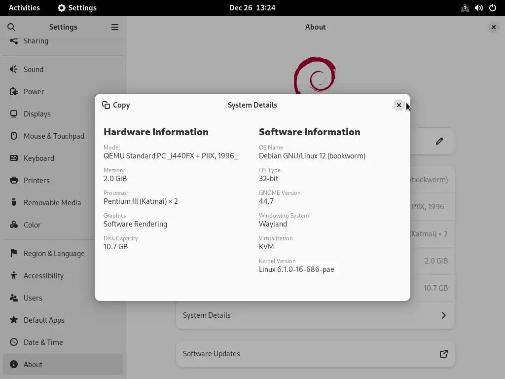This screenshot has width=505, height=379.
Task: Open the volume icon in top bar
Action: [478, 8]
